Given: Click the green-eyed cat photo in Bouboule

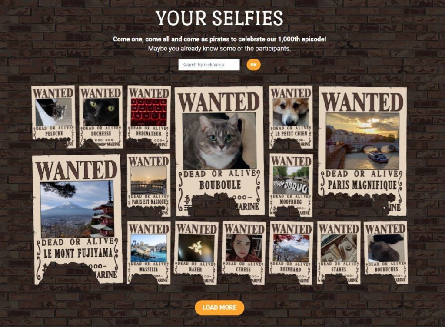Looking at the screenshot, I should click(x=219, y=141).
